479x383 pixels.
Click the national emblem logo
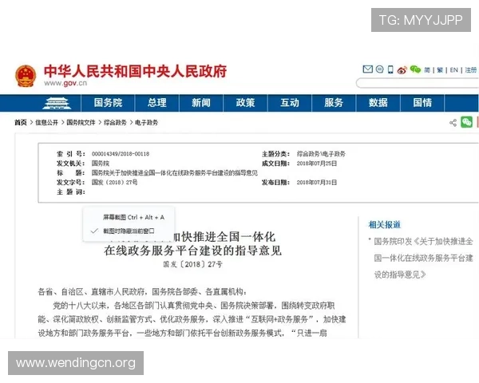pos(26,76)
